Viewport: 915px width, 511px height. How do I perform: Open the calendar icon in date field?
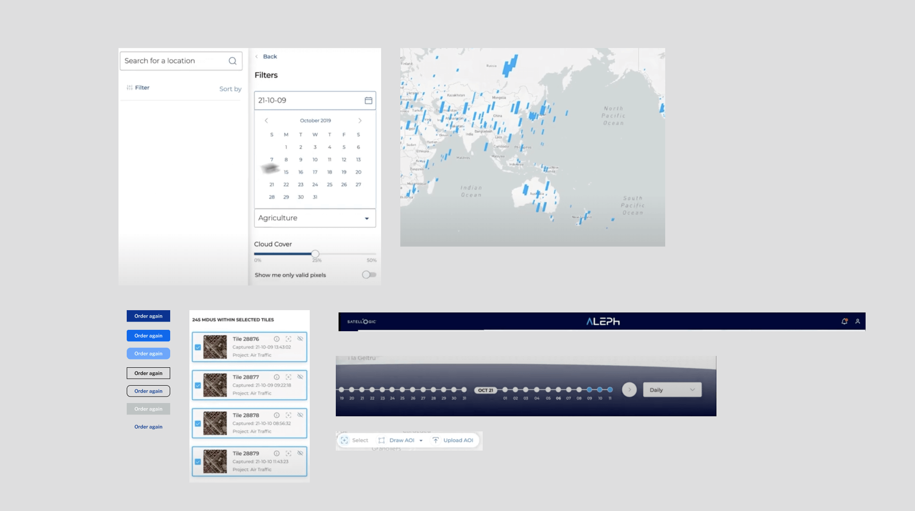tap(368, 100)
